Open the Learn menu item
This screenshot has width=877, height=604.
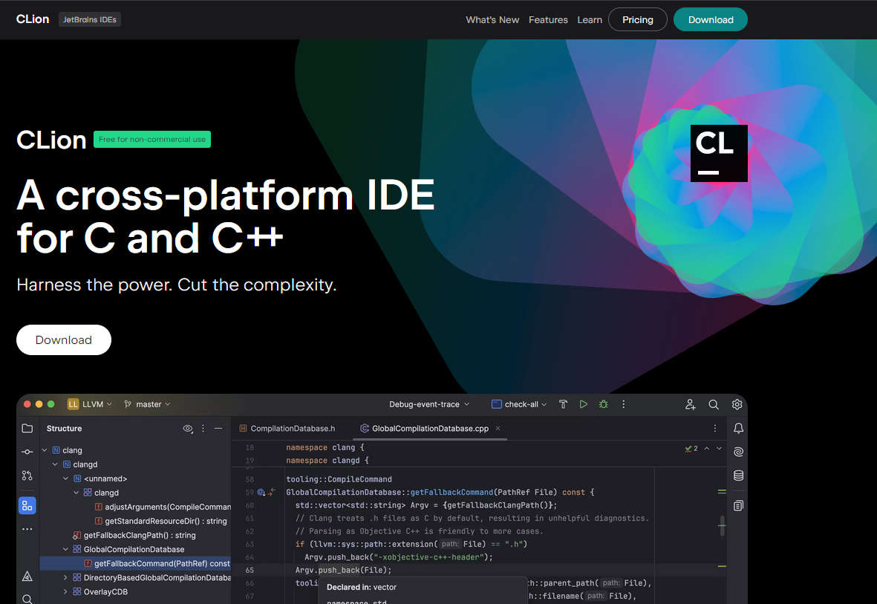(590, 19)
